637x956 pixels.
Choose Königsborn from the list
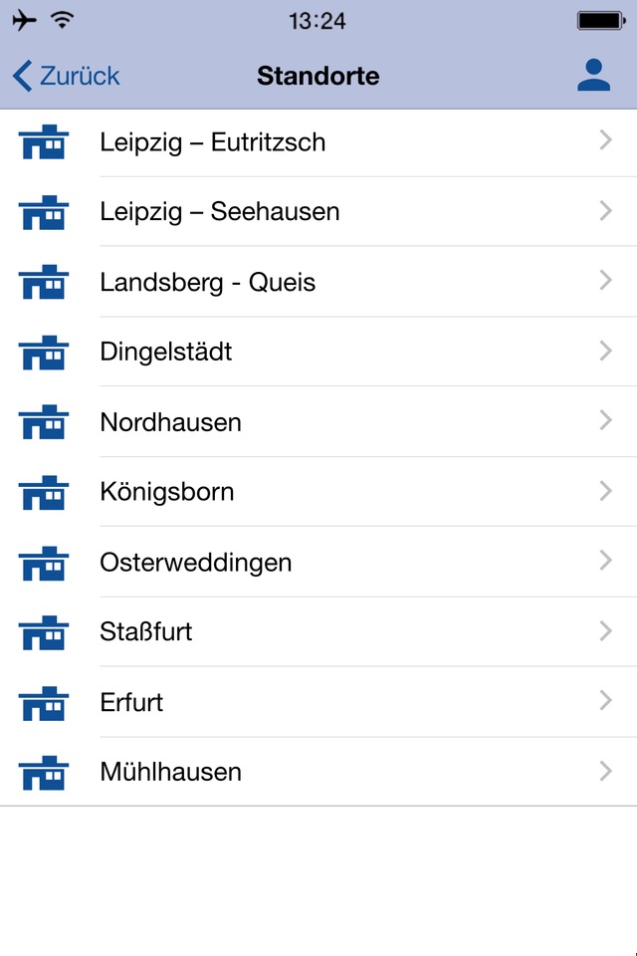click(167, 492)
